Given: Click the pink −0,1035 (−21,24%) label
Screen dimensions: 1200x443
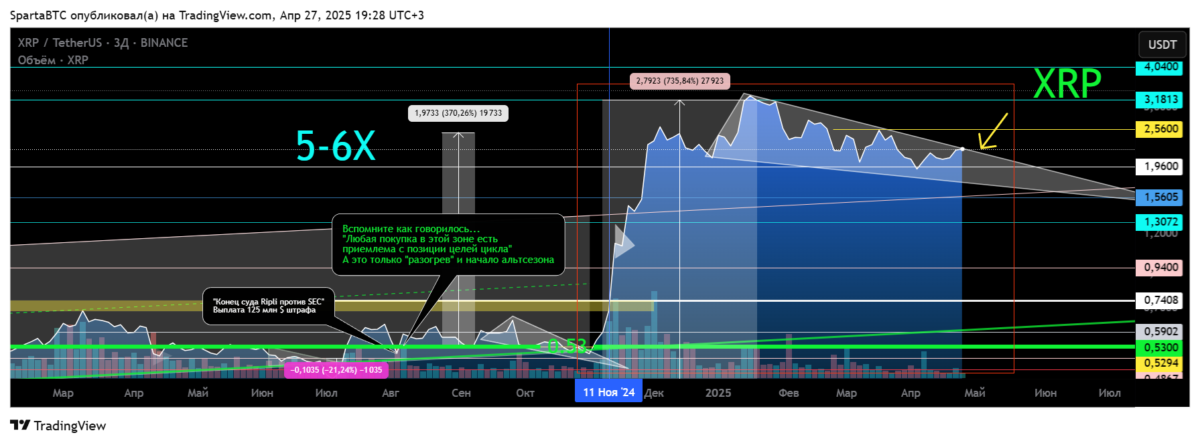Looking at the screenshot, I should [x=336, y=370].
